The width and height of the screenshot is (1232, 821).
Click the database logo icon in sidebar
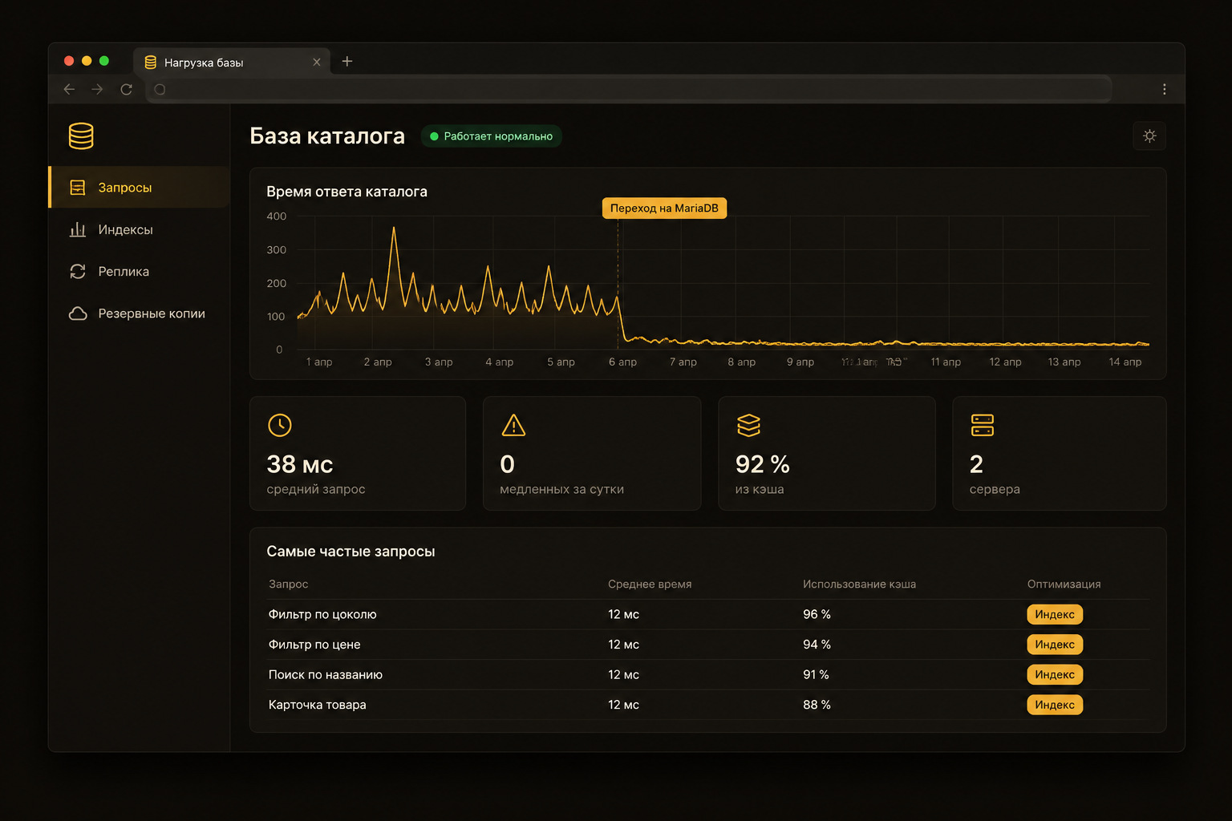click(81, 136)
